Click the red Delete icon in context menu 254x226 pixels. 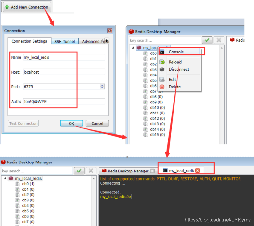tap(162, 87)
